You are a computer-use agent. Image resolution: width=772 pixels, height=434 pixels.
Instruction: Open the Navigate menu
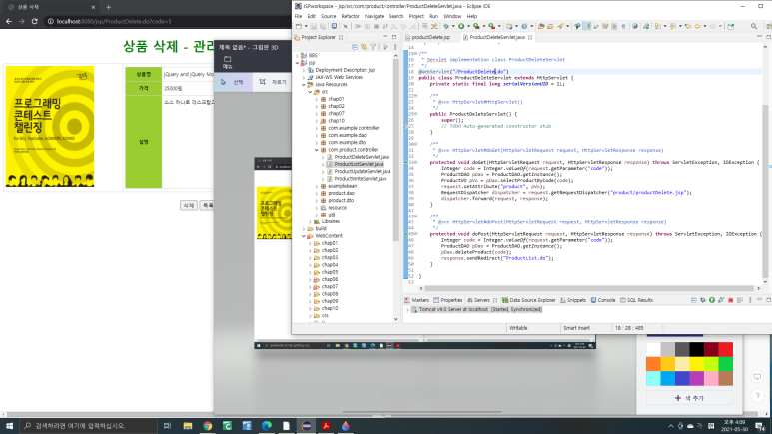point(374,16)
